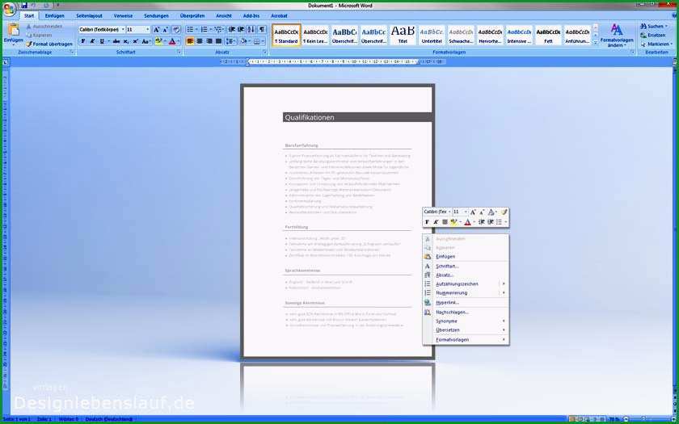Expand the styles gallery more arrow
This screenshot has height=424, width=679.
point(595,42)
